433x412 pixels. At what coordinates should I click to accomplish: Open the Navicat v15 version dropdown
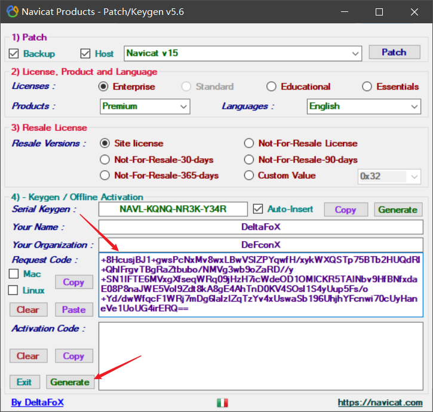(x=242, y=53)
